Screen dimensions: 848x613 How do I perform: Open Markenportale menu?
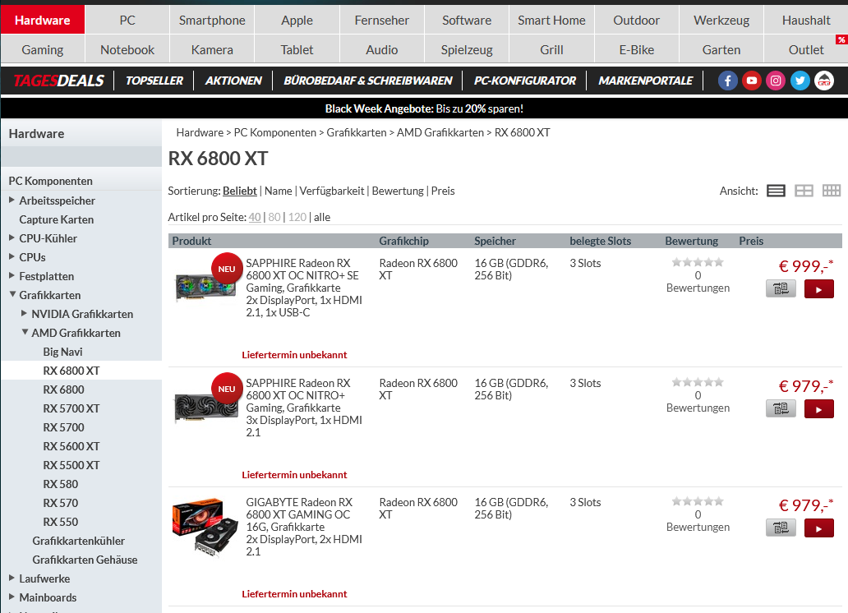(645, 81)
